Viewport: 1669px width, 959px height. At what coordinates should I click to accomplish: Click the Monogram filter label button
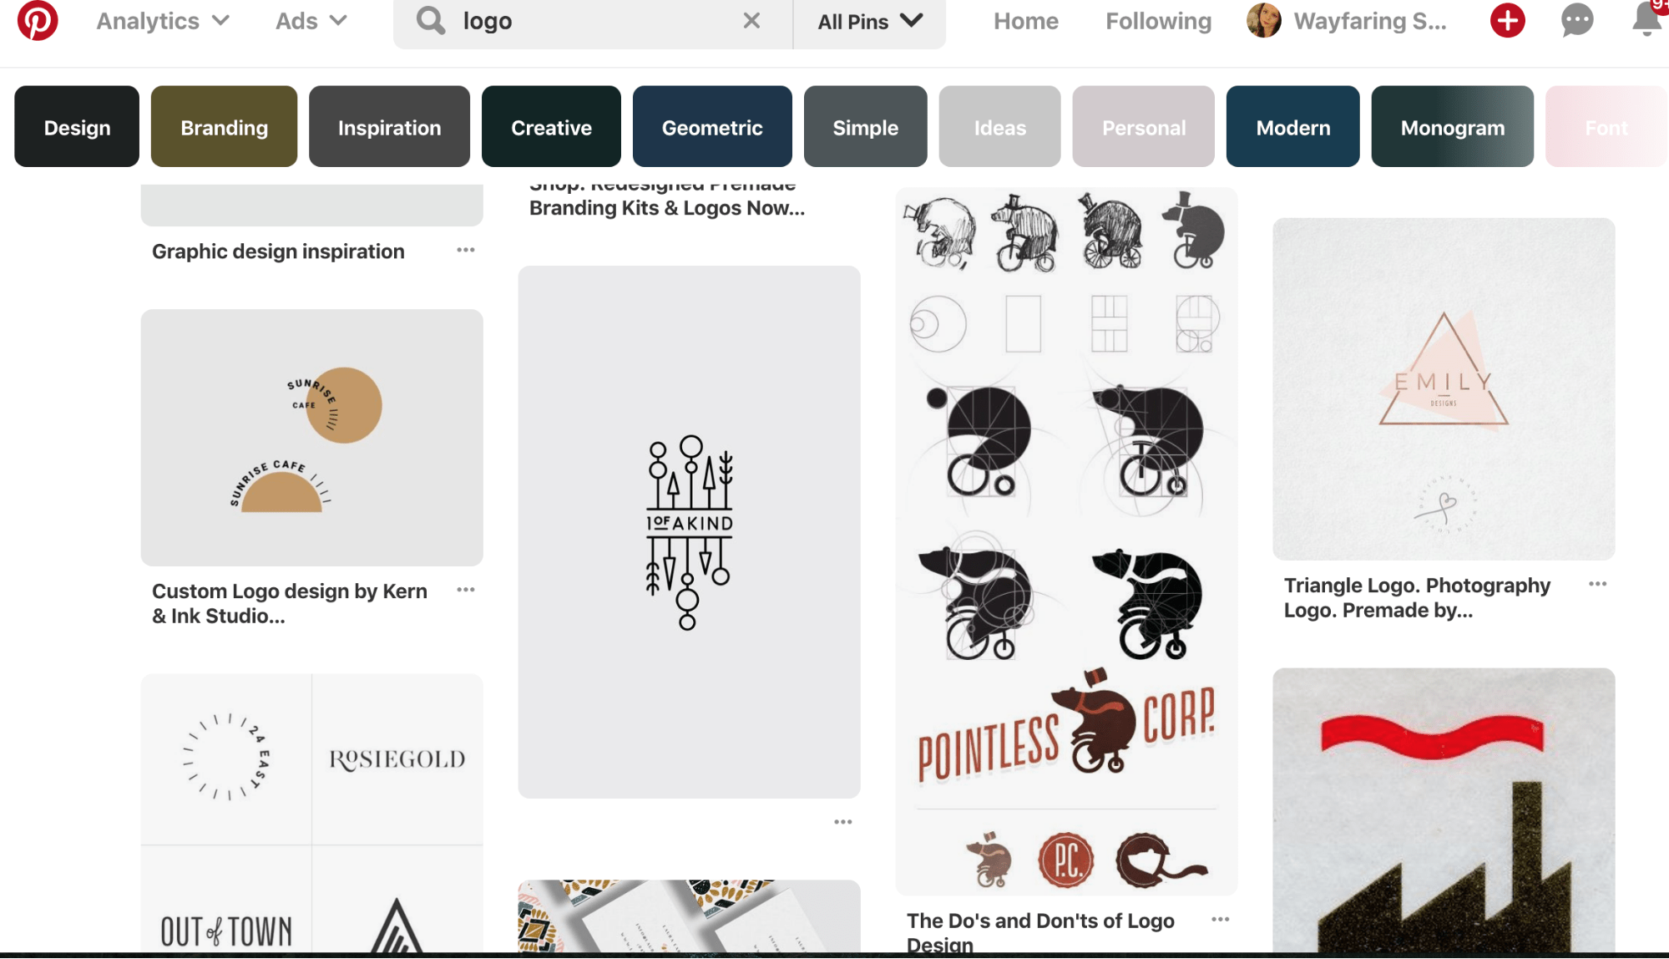(x=1453, y=127)
